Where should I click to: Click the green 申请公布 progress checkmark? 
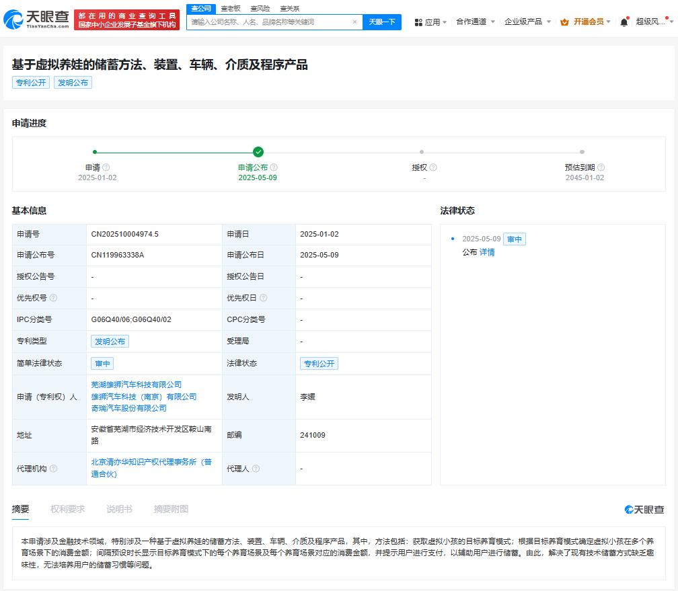click(x=258, y=152)
